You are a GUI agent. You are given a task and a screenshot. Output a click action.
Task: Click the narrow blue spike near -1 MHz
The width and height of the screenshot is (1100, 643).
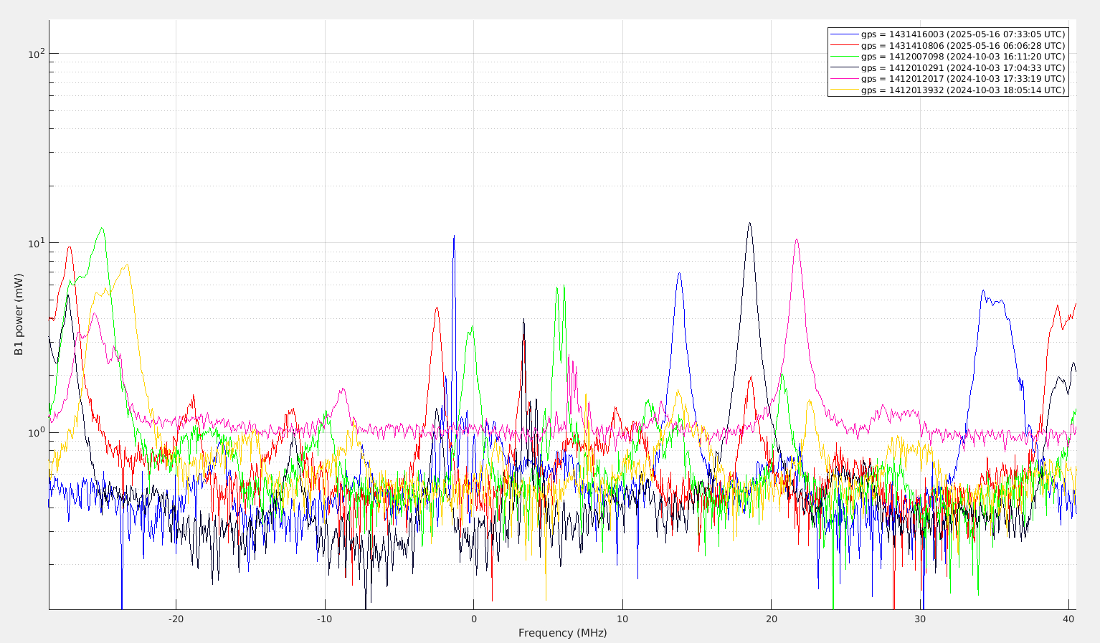point(453,237)
